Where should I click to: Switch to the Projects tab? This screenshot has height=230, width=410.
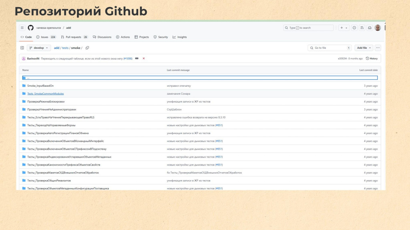[x=142, y=37]
